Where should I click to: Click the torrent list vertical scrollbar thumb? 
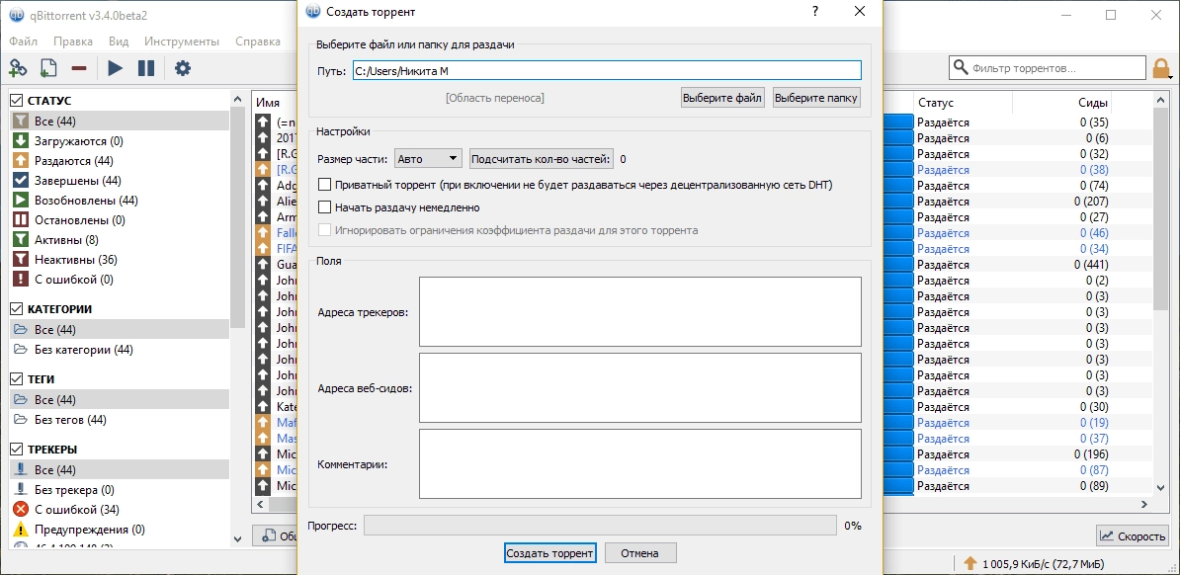coord(1159,207)
